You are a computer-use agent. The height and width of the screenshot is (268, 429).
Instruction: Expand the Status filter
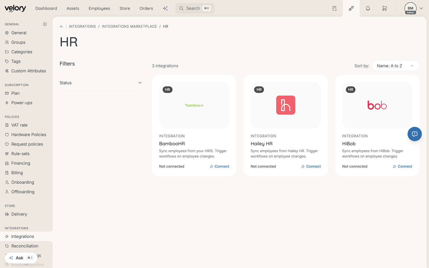(x=101, y=83)
